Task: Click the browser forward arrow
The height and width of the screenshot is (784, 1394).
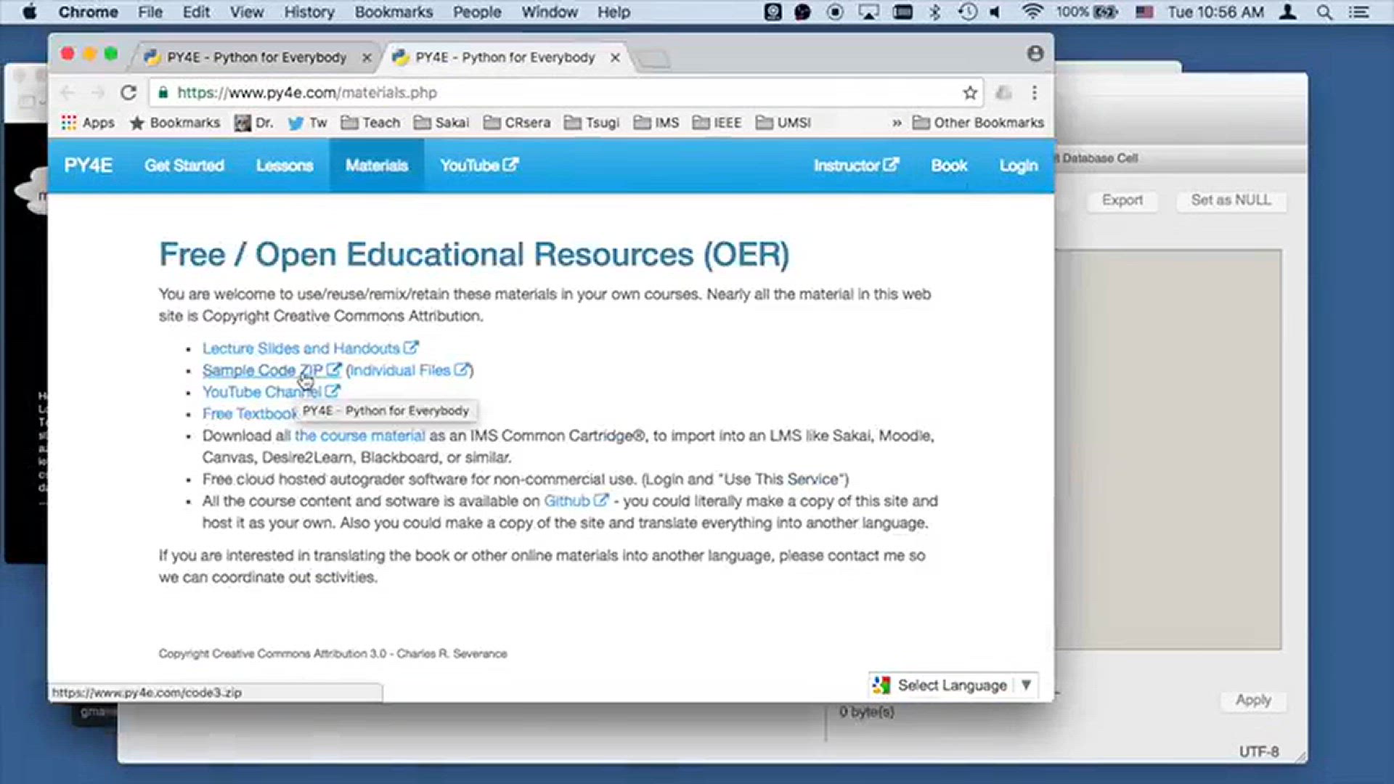Action: click(98, 92)
